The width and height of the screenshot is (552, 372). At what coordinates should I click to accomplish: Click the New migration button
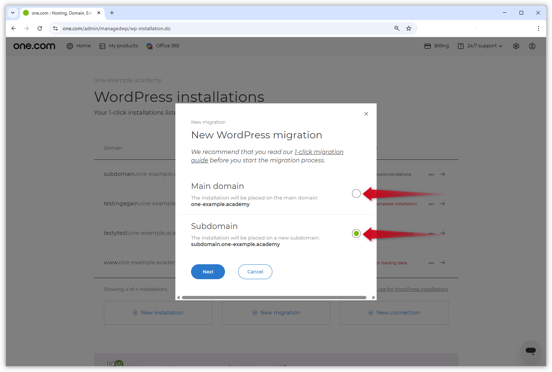(x=276, y=313)
